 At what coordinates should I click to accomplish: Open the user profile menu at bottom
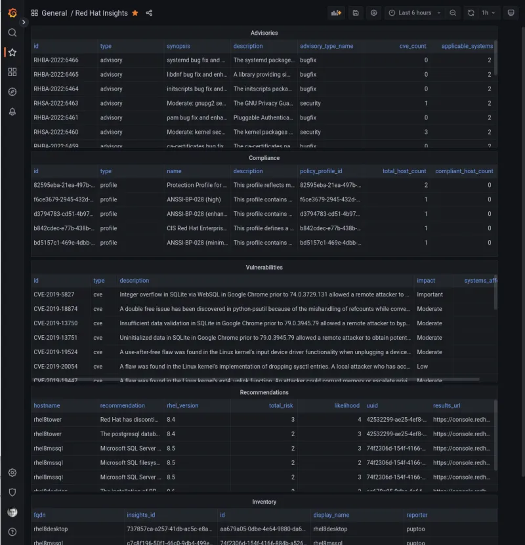click(x=12, y=512)
